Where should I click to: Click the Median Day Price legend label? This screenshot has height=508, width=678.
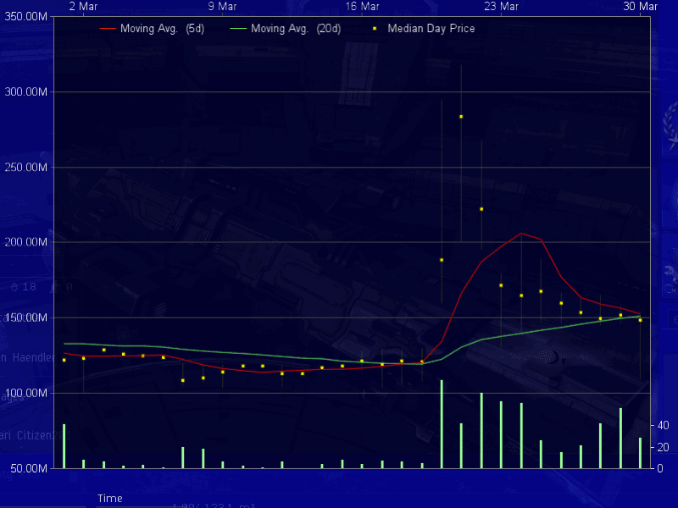pos(431,29)
